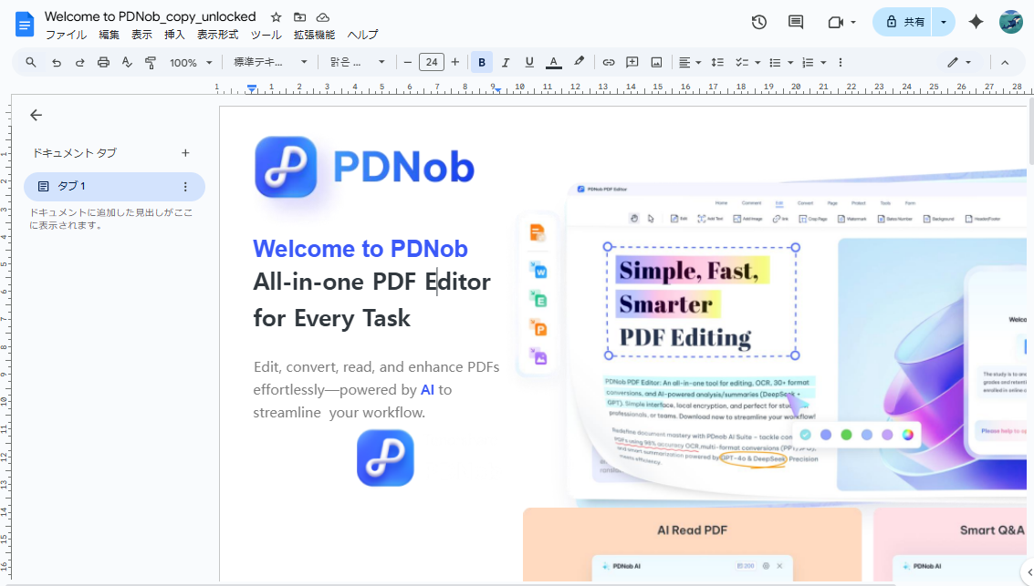Click the blue AI link text
Viewport: 1034px width, 586px height.
[427, 390]
